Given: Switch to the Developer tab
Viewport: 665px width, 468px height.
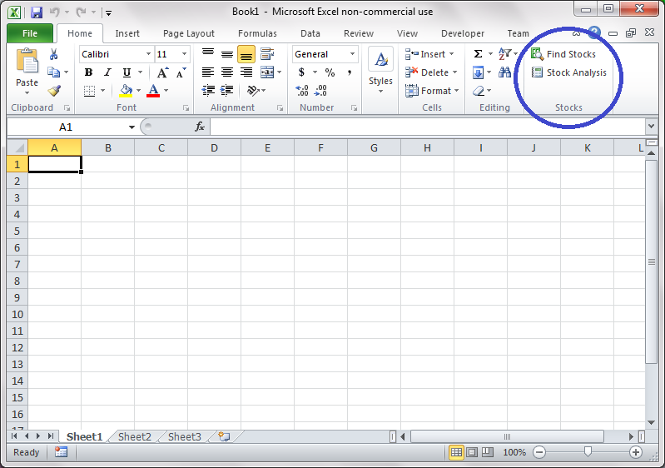Looking at the screenshot, I should 462,33.
